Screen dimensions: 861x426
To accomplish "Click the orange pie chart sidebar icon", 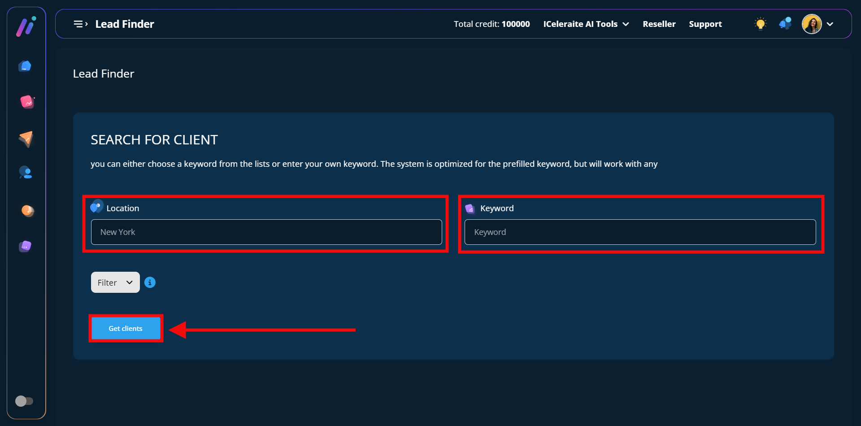I will 27,211.
